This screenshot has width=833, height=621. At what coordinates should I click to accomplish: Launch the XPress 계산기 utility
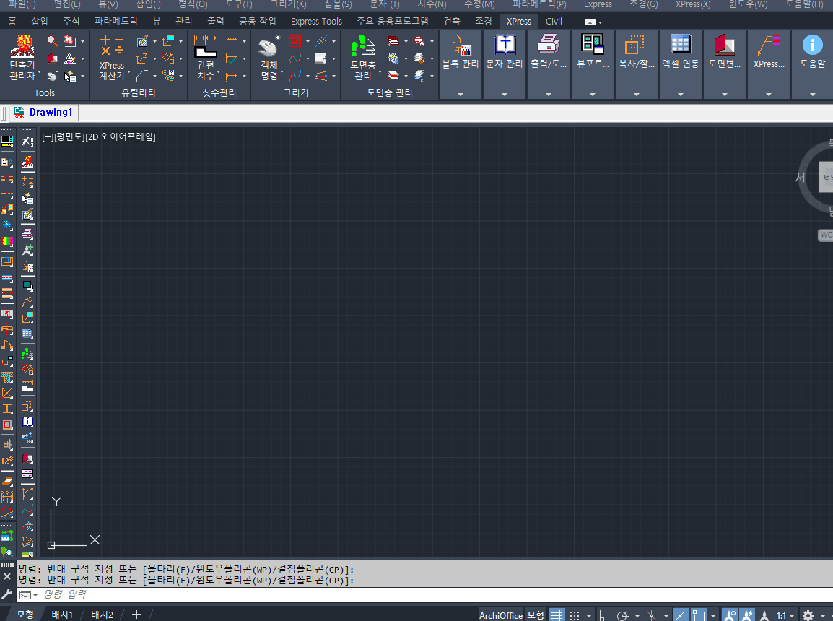[111, 56]
